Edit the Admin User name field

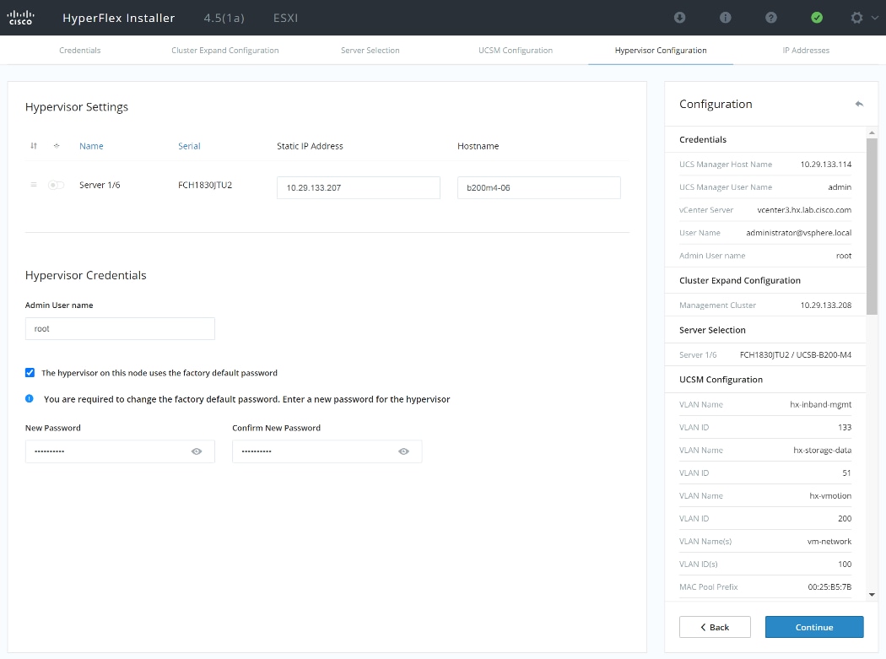pyautogui.click(x=120, y=328)
